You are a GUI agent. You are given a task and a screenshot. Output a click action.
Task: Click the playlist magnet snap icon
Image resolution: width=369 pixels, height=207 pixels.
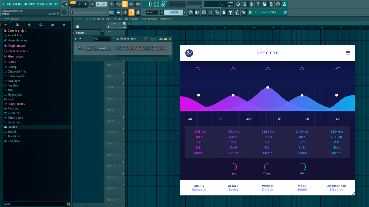pos(79,19)
